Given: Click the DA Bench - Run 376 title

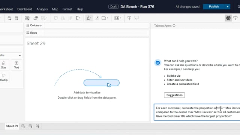Looking at the screenshot, I should [137, 7].
